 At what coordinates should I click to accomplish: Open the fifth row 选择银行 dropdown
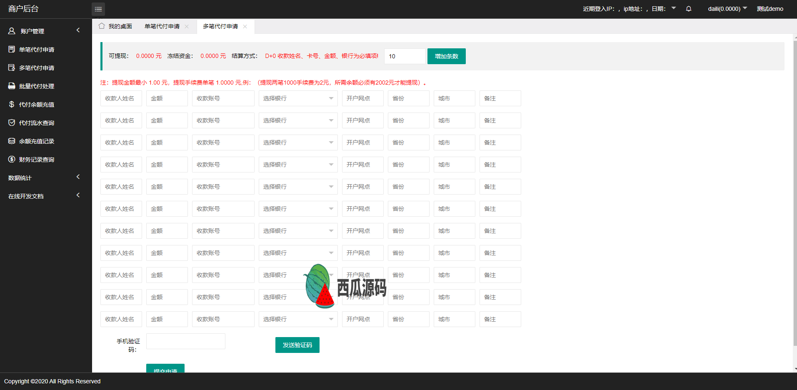pos(298,187)
